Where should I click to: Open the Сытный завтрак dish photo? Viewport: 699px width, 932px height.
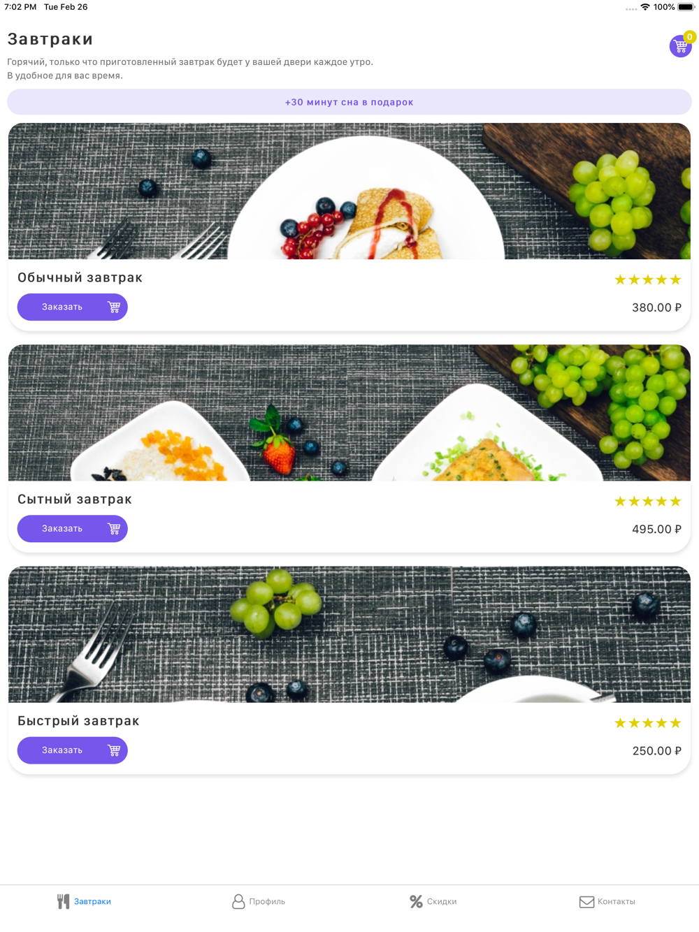click(349, 413)
